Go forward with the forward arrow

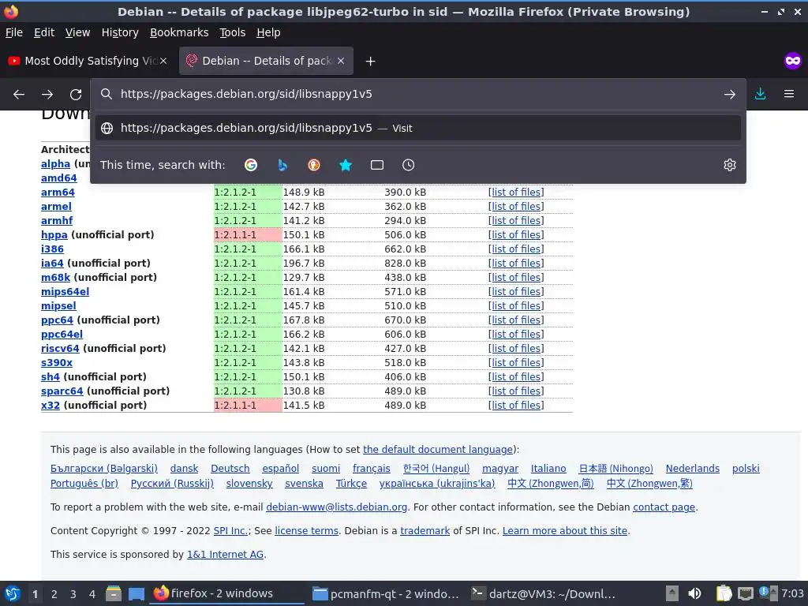(x=47, y=95)
